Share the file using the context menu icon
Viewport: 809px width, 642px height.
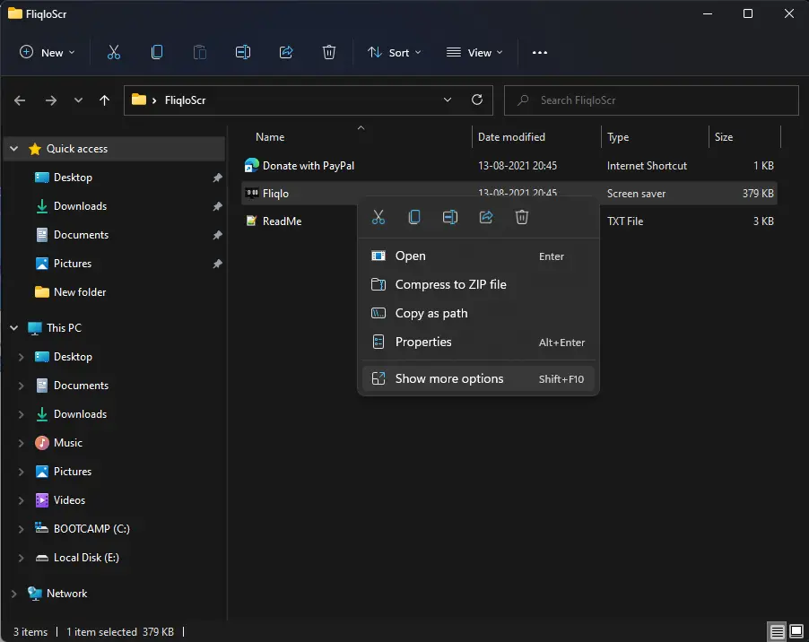(486, 217)
